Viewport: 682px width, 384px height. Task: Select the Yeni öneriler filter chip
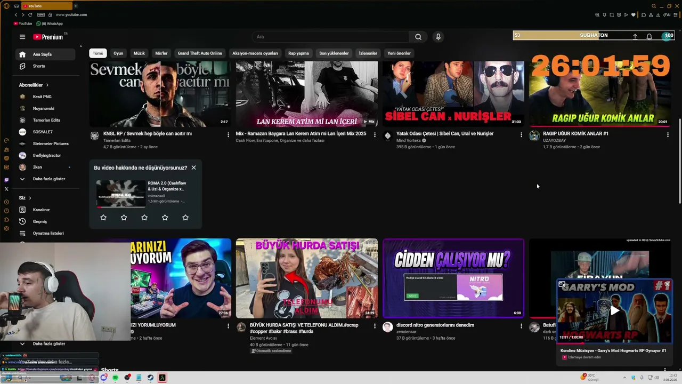coord(399,53)
